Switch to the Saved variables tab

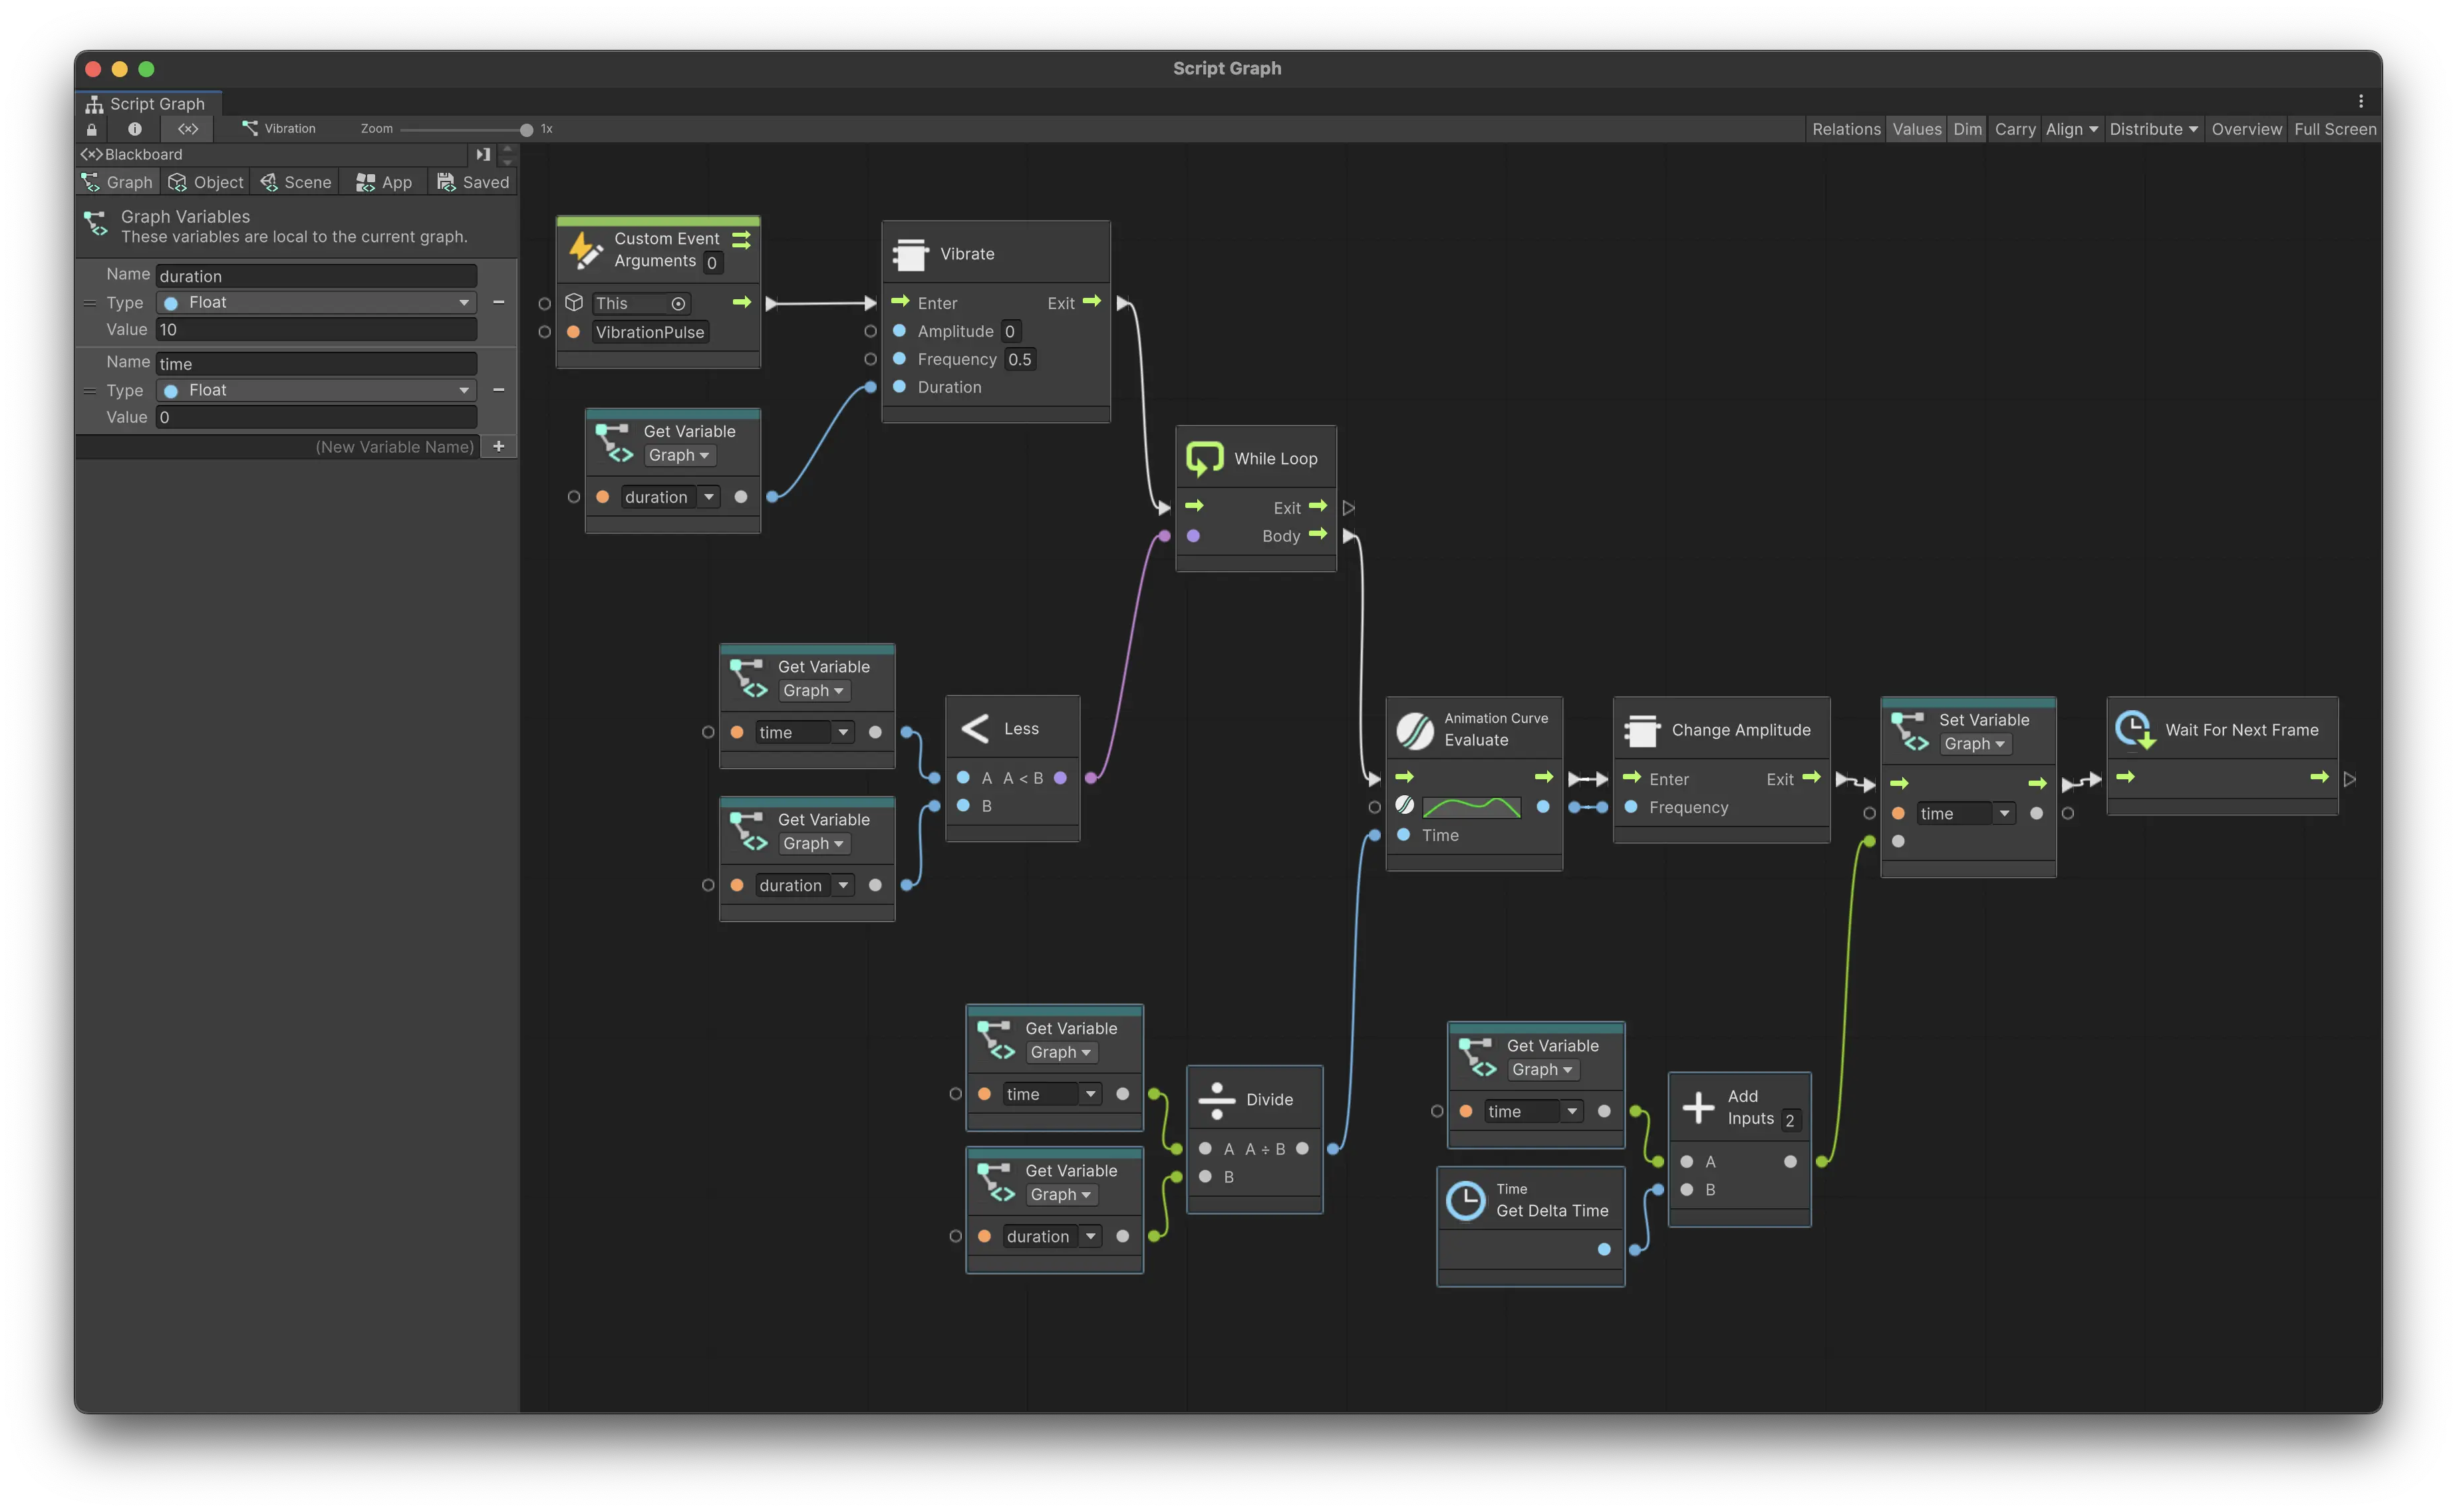point(473,182)
